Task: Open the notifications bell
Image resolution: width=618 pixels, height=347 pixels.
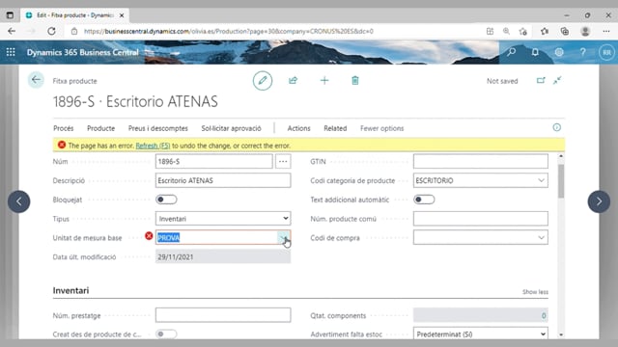Action: 535,52
